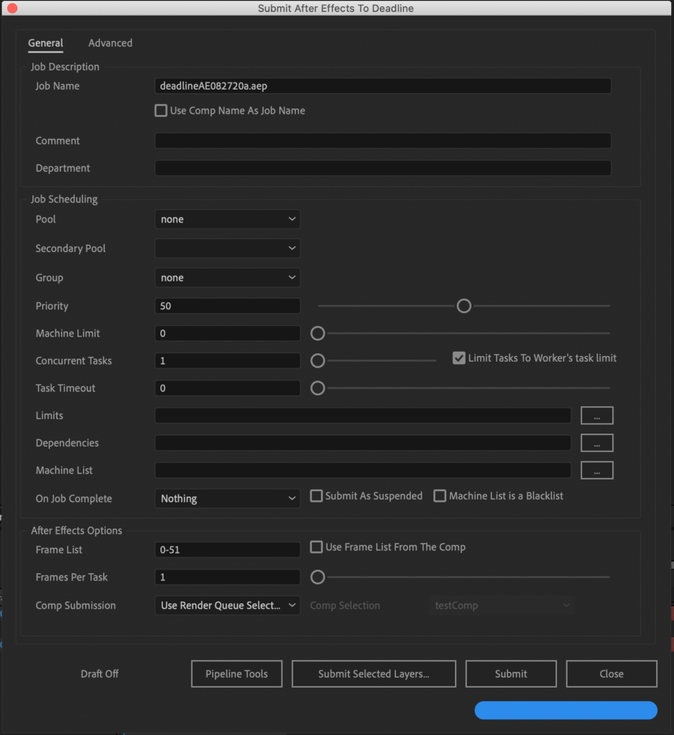The height and width of the screenshot is (735, 674).
Task: Open the Comp Submission dropdown
Action: tap(228, 606)
